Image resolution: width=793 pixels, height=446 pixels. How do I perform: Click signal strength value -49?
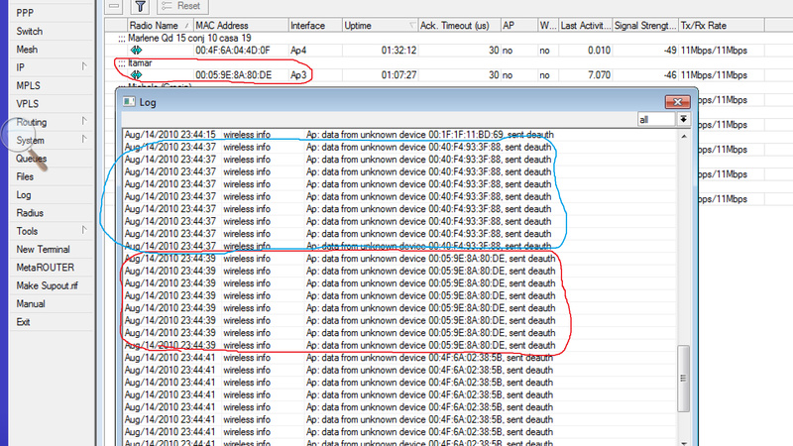670,51
